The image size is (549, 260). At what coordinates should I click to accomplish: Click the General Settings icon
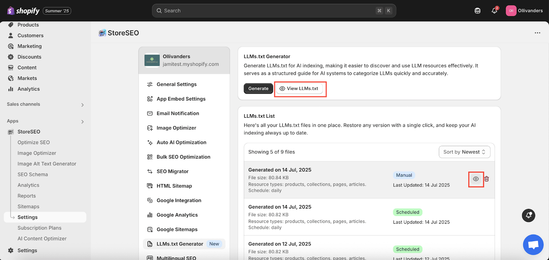point(150,84)
